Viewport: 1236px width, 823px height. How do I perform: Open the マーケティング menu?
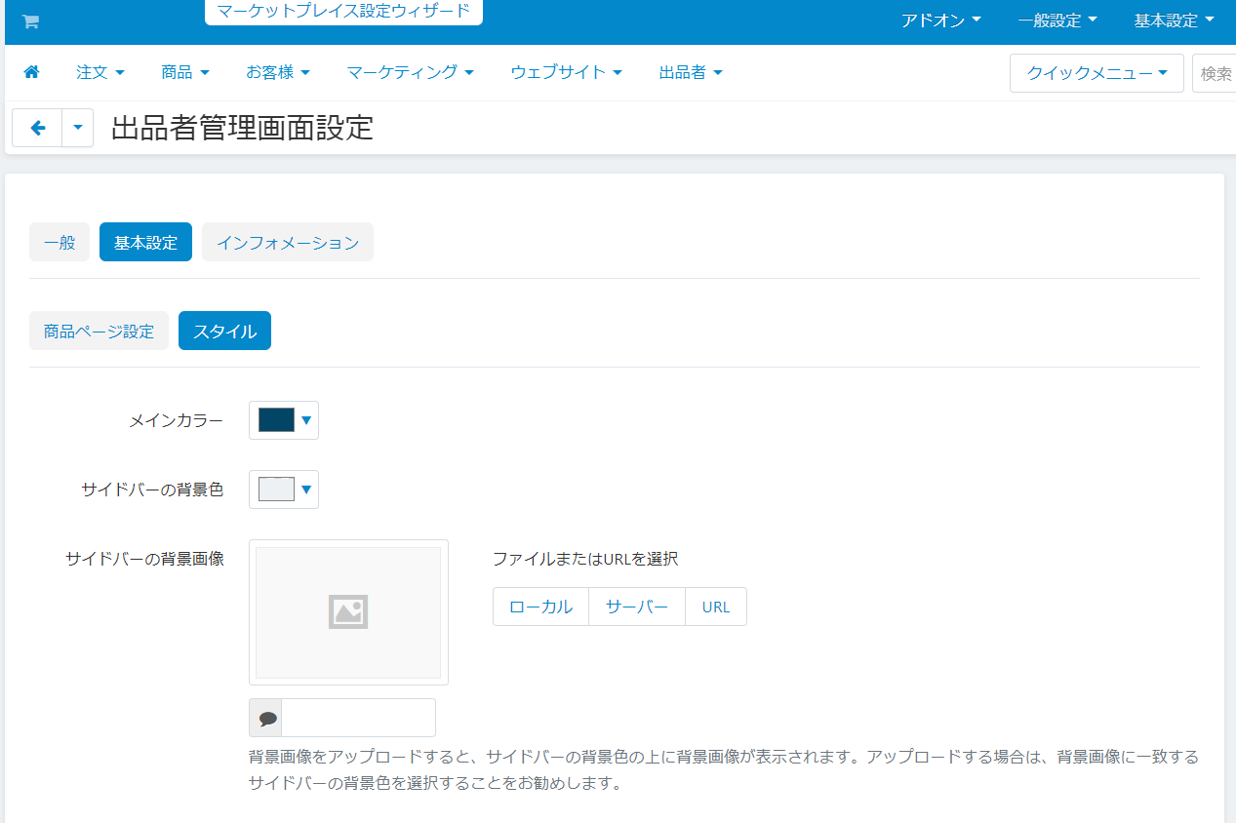[x=410, y=72]
